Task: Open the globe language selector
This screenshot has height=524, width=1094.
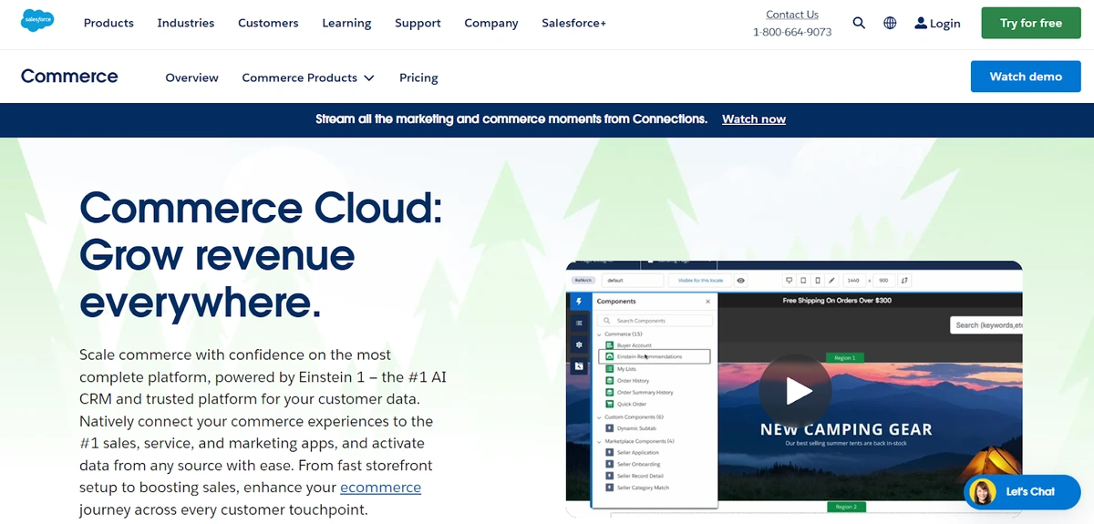Action: (890, 23)
